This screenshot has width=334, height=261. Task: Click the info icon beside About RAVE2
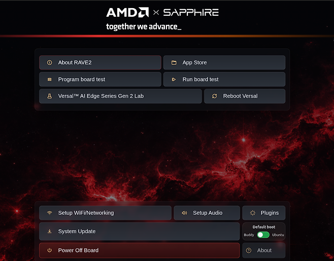(49, 62)
